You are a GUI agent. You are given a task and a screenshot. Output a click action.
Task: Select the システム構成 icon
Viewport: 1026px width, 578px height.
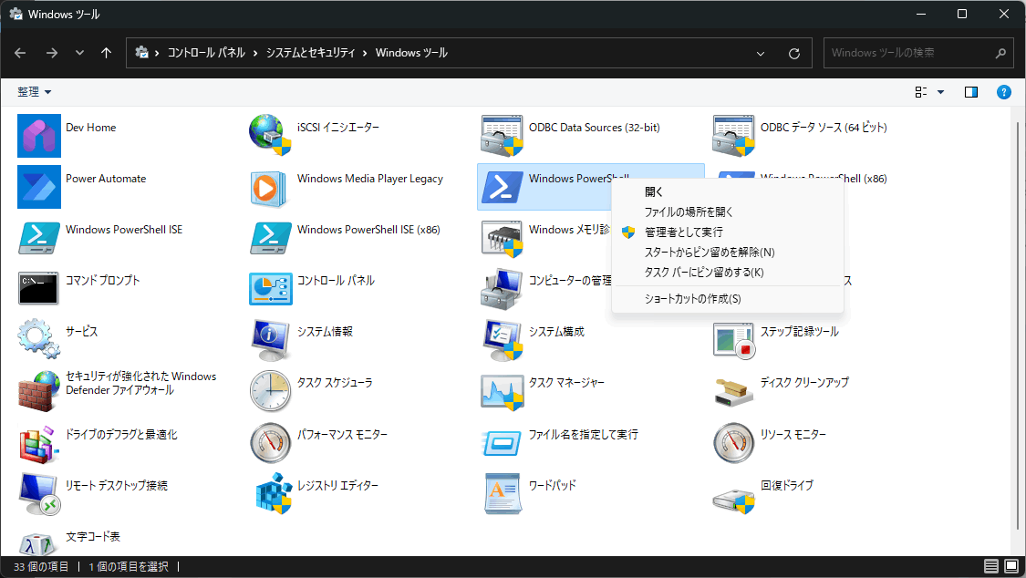503,340
